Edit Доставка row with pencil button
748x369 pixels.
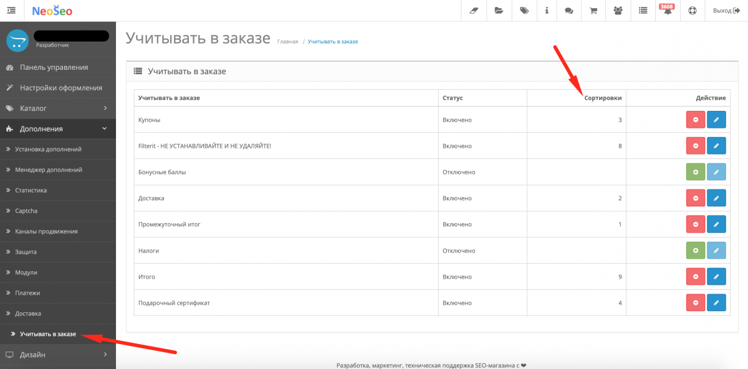[716, 198]
